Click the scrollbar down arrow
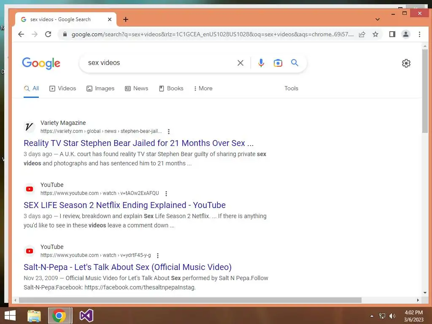432x324 pixels. [x=425, y=293]
